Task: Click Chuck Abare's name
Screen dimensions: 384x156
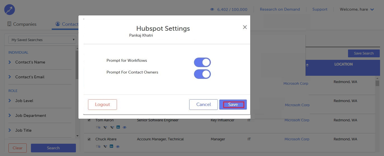Action: click(x=106, y=139)
